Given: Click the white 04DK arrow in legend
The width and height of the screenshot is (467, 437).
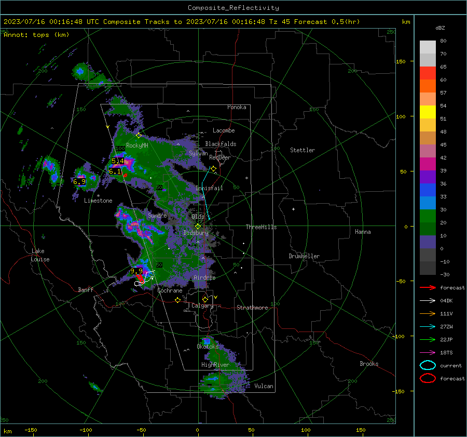Looking at the screenshot, I should coord(428,301).
